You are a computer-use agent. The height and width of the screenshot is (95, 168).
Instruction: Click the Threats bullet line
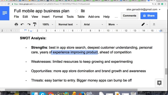[x=81, y=80]
